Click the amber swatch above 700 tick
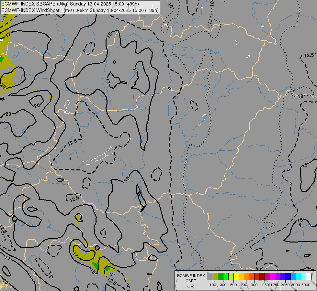Image resolution: width=317 pixels, height=291 pixels. [241, 277]
